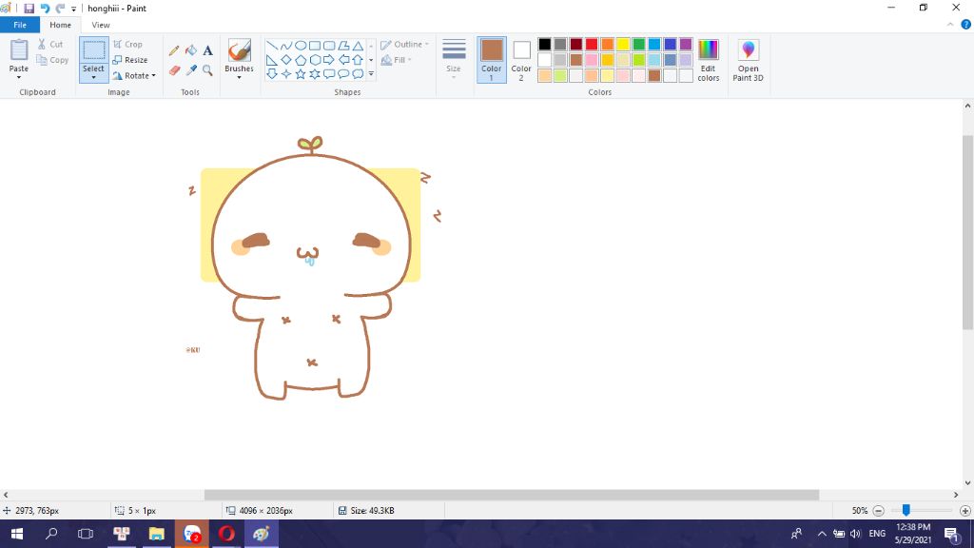Viewport: 974px width, 548px height.
Task: Choose the Up arrow shape
Action: (358, 60)
